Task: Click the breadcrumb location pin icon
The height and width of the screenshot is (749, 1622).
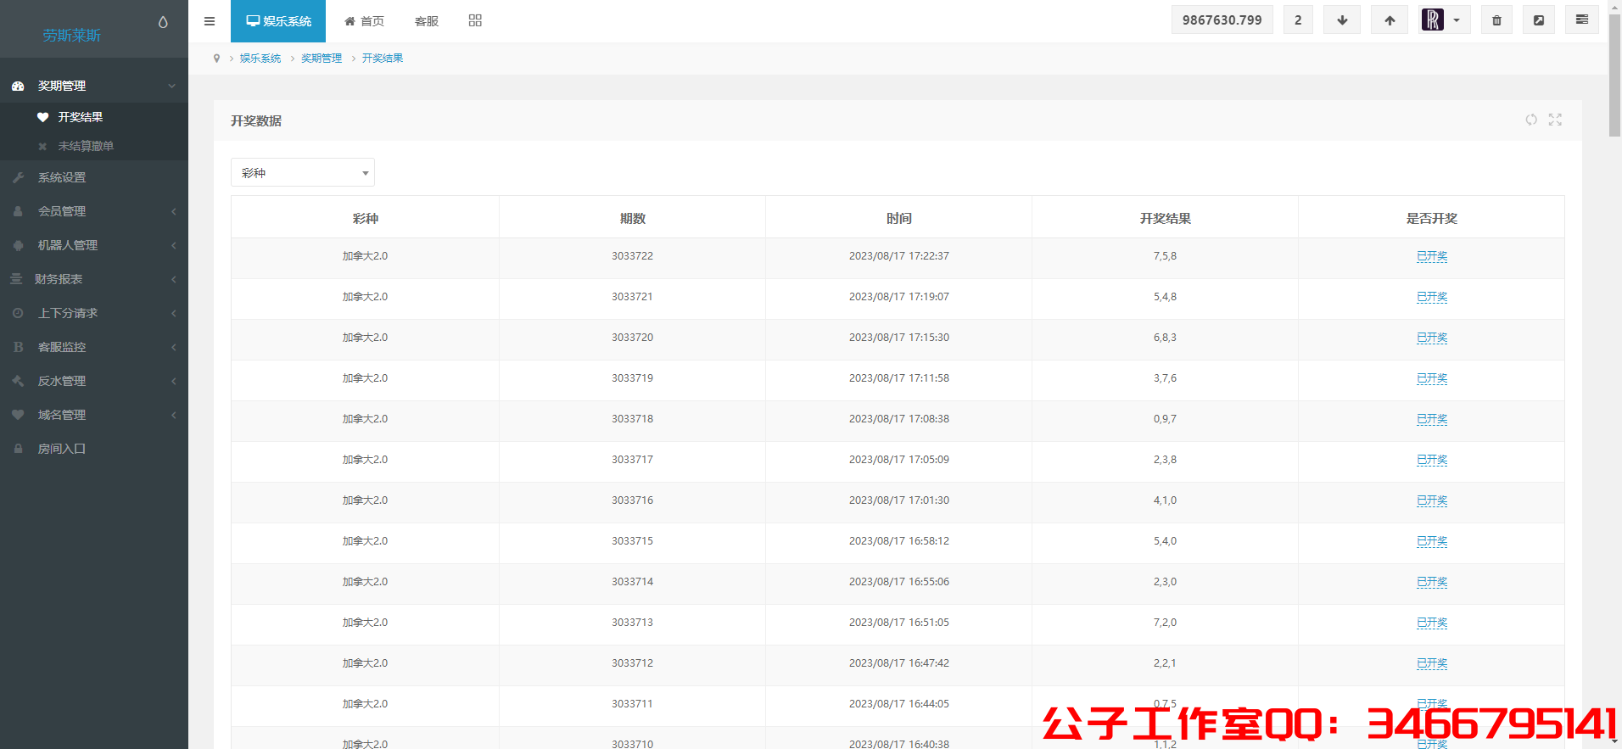Action: coord(216,59)
